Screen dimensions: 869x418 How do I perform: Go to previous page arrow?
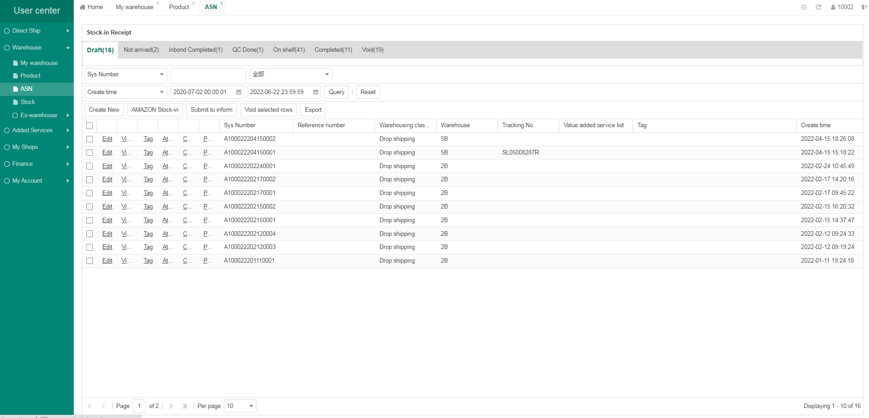tap(104, 406)
